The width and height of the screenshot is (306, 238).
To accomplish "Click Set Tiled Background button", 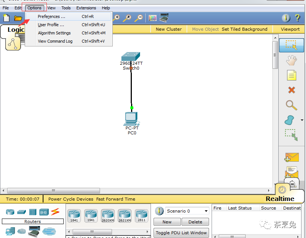I will [244, 29].
